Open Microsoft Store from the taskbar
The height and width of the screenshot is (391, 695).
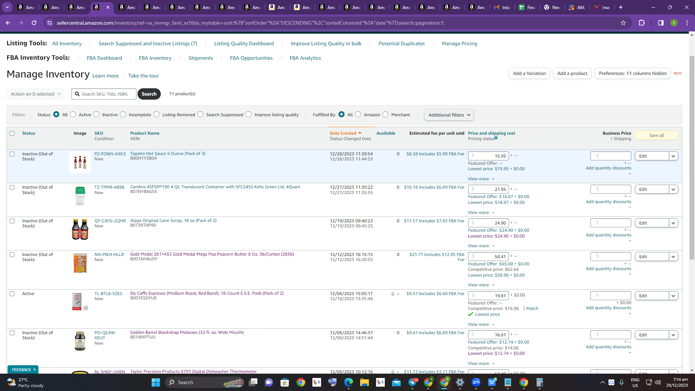tap(285, 382)
